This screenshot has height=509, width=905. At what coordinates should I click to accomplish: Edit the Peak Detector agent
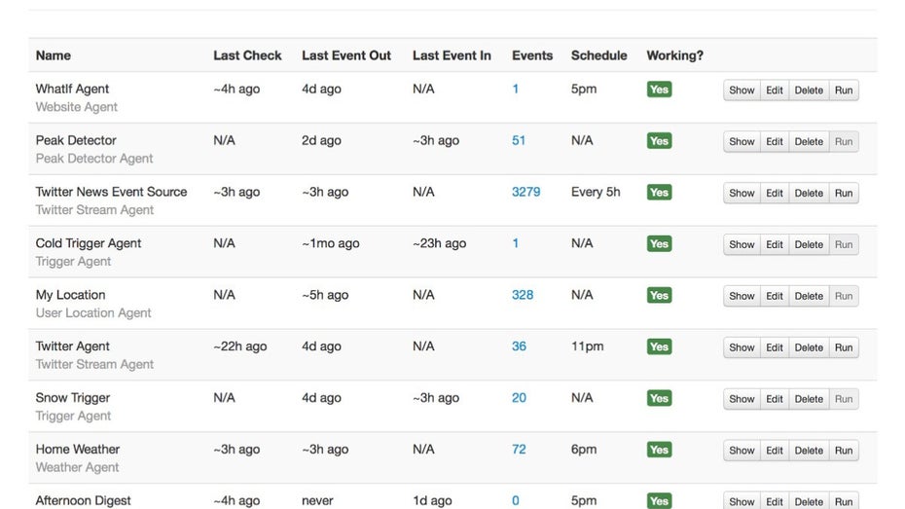click(x=774, y=142)
